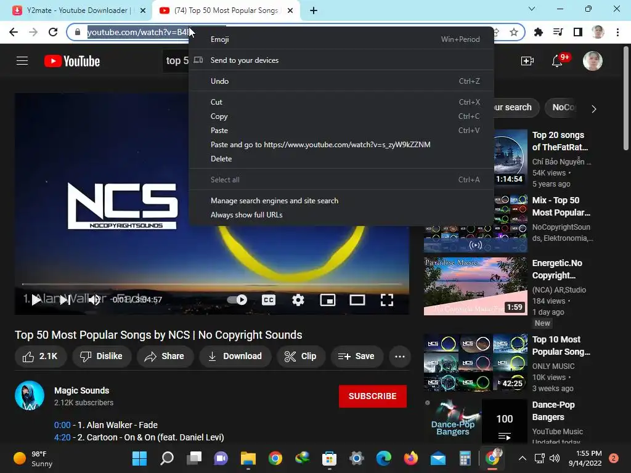Click the Download button under video

tap(235, 357)
